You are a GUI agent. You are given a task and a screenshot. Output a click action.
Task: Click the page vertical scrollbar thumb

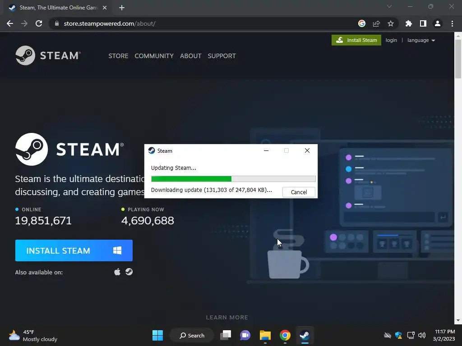[458, 59]
